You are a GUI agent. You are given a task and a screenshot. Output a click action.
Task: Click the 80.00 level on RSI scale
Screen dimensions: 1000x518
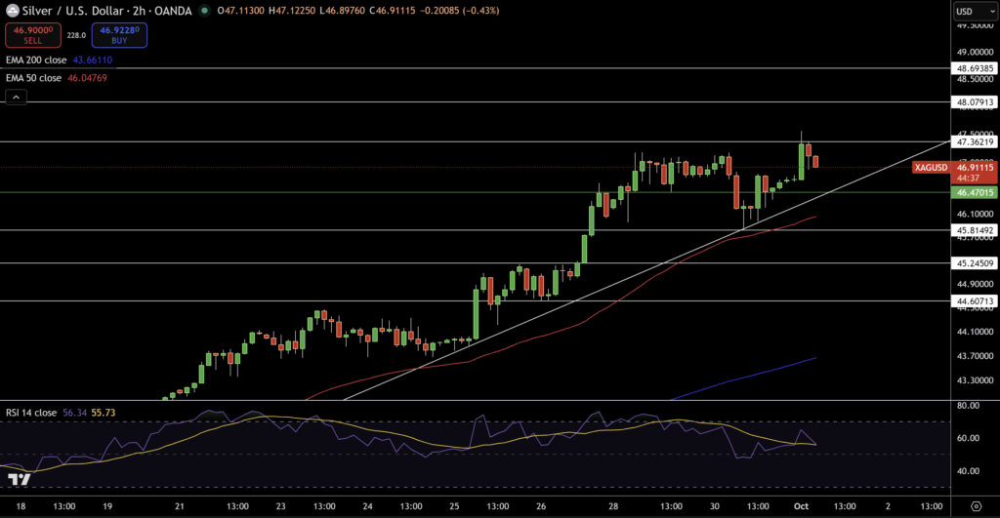969,405
